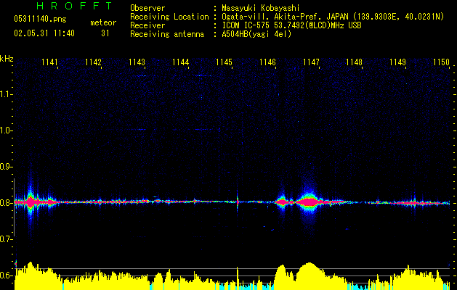
Task: Click the 1143 time axis marker
Action: coord(137,62)
